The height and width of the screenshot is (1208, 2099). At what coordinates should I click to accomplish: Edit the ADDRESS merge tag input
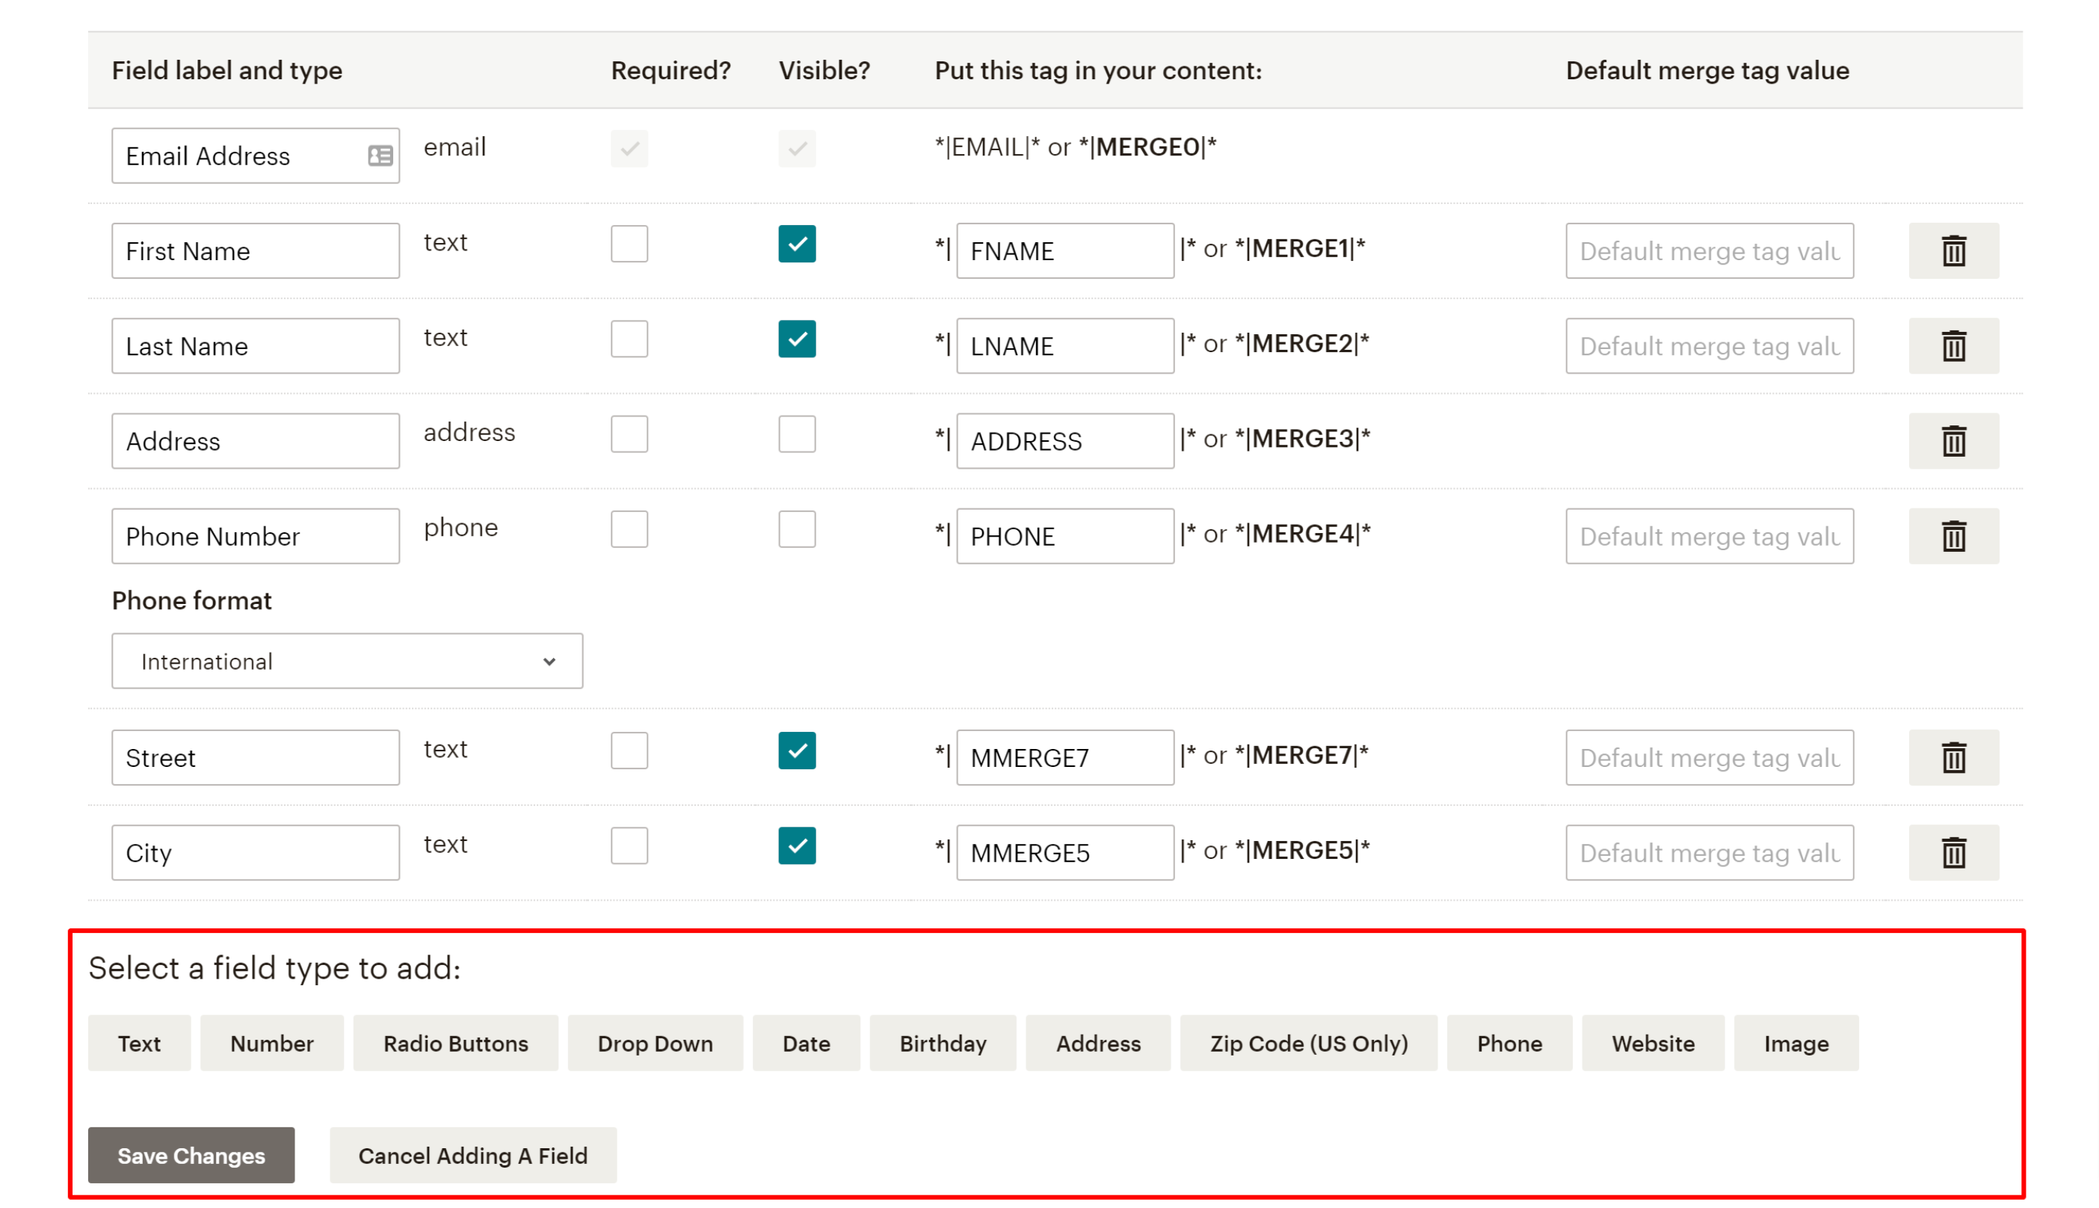coord(1064,440)
